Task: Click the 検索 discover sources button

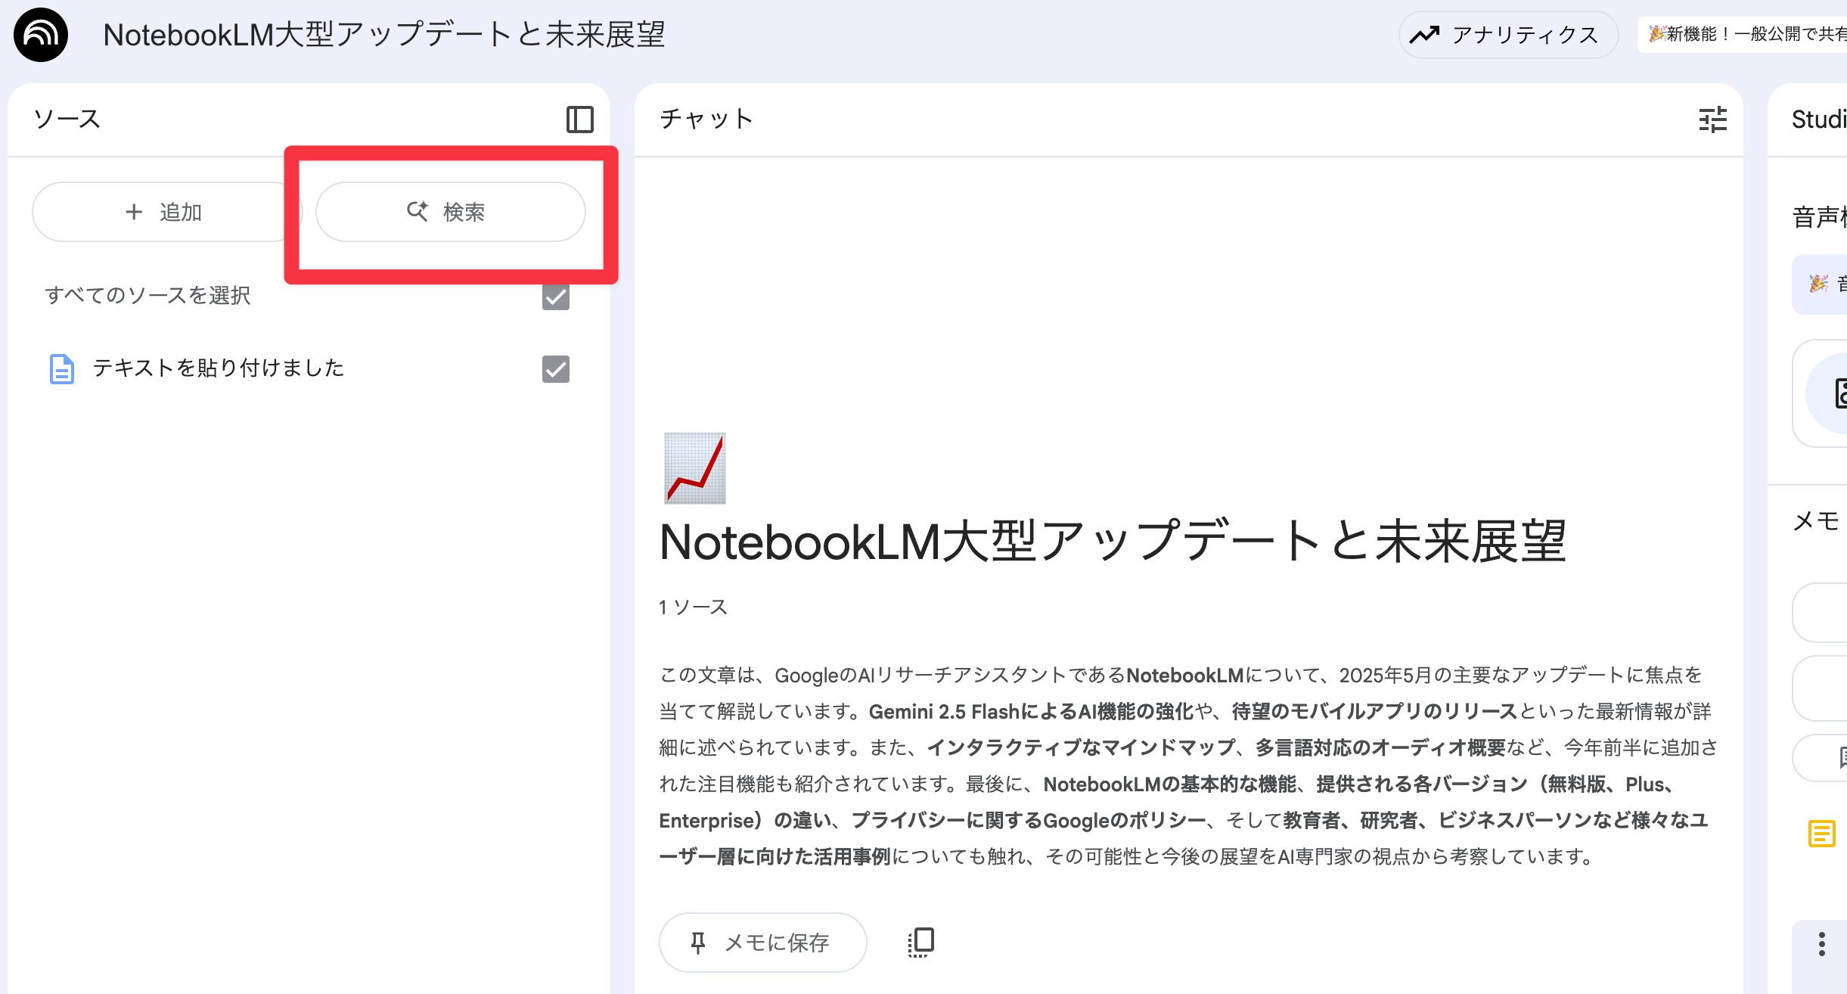Action: click(x=450, y=212)
